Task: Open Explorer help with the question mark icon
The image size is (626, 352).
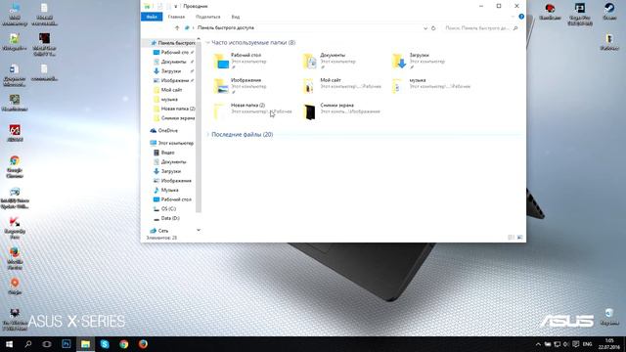Action: coord(521,17)
